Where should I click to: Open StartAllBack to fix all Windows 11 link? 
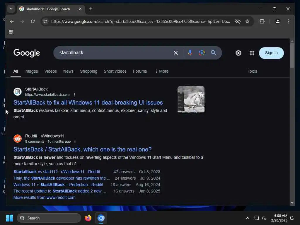pos(88,103)
